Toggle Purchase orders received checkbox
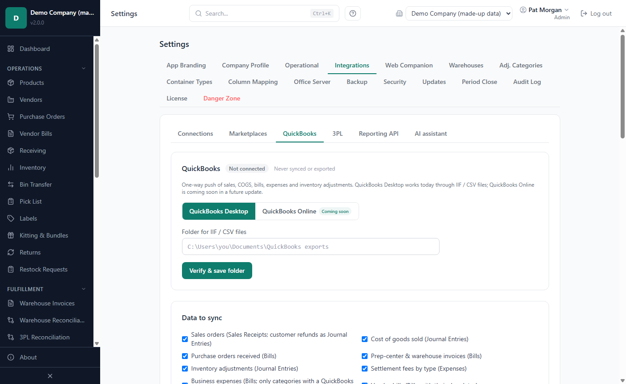 185,356
